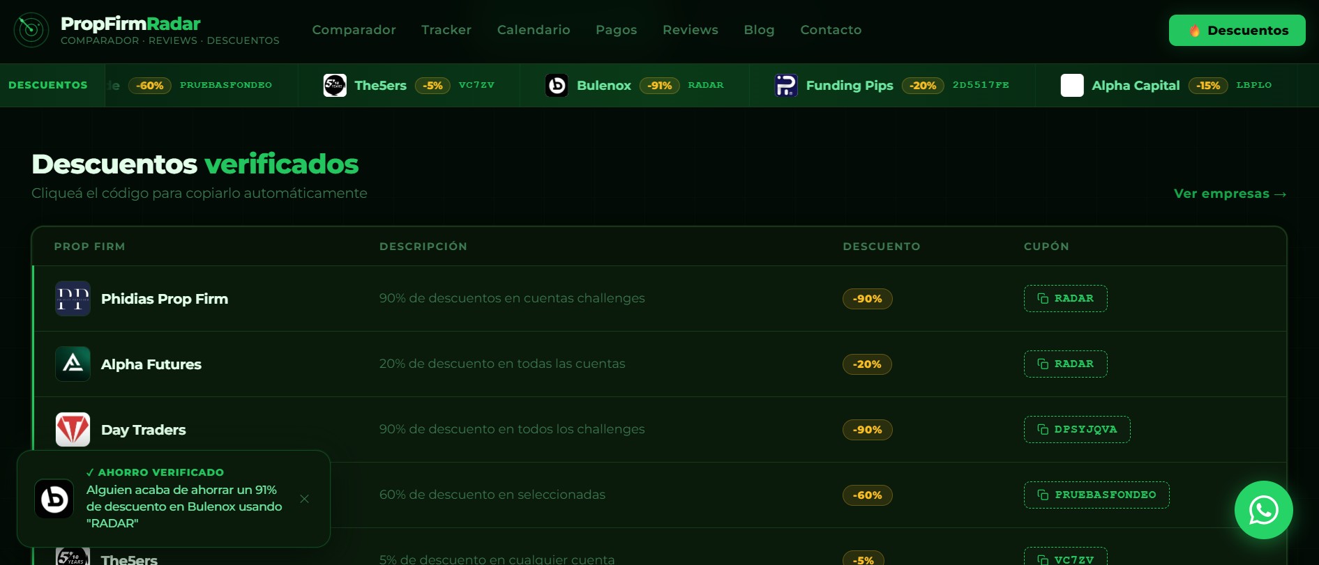This screenshot has width=1319, height=565.
Task: Click "The5ers" name in the ticker
Action: [380, 86]
